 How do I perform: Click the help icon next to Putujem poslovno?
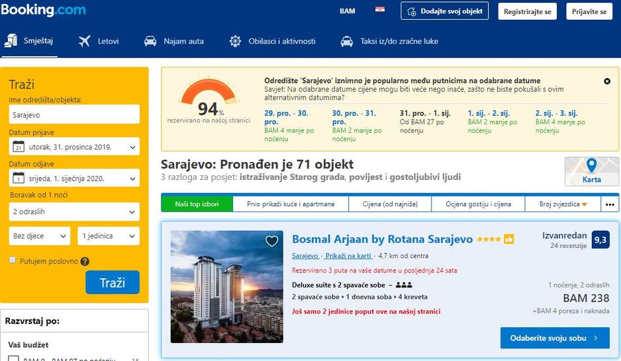click(85, 261)
